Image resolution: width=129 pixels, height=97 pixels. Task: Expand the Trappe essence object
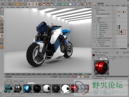pos(96,24)
